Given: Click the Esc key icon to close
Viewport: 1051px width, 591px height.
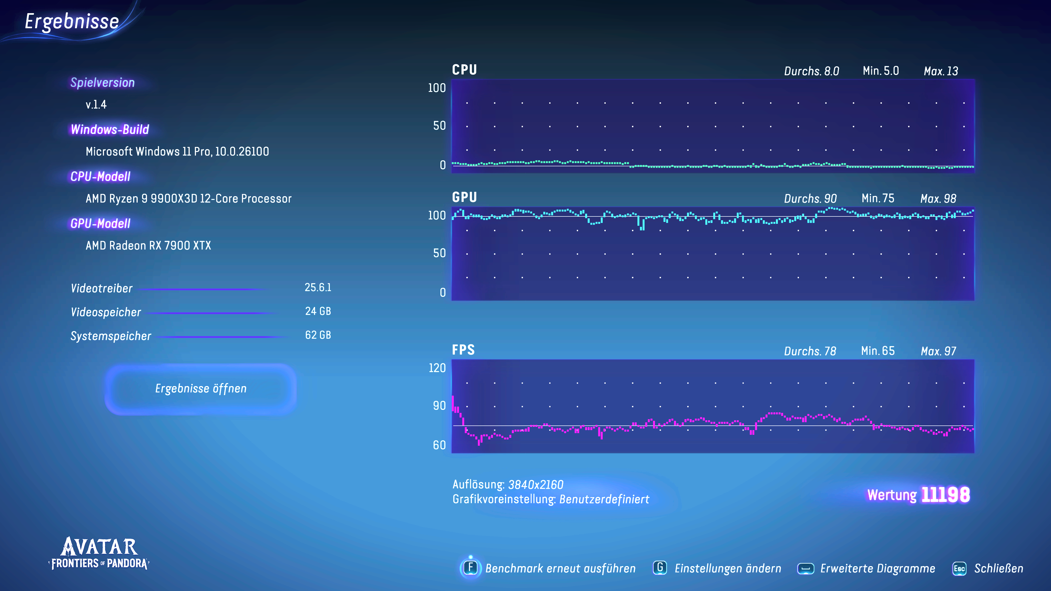Looking at the screenshot, I should click(959, 568).
